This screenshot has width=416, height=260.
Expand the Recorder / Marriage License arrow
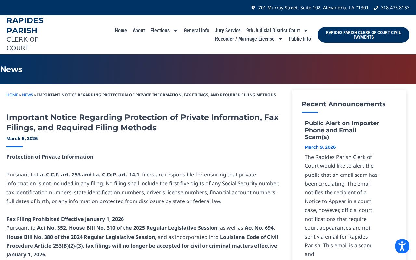point(280,39)
